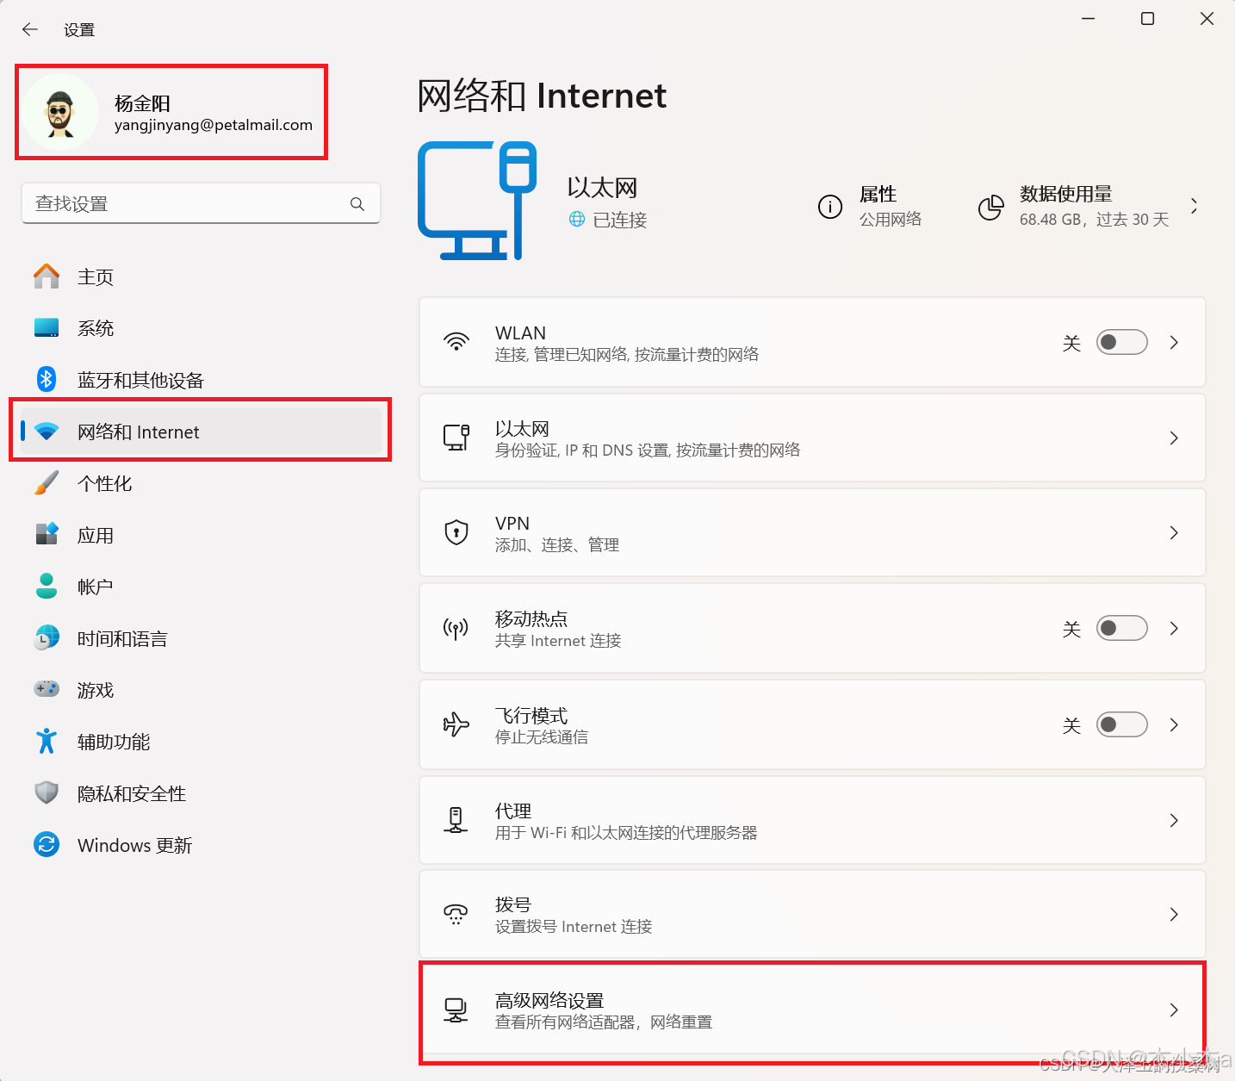The image size is (1235, 1081).
Task: Open 代理 settings label
Action: (513, 811)
